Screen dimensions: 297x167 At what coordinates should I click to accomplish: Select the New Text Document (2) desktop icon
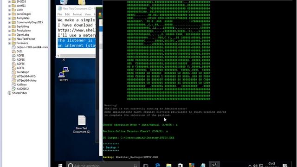(x=82, y=124)
